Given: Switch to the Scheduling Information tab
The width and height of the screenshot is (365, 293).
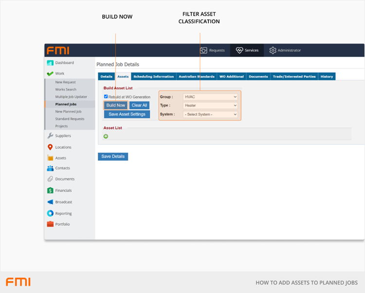Looking at the screenshot, I should 153,76.
